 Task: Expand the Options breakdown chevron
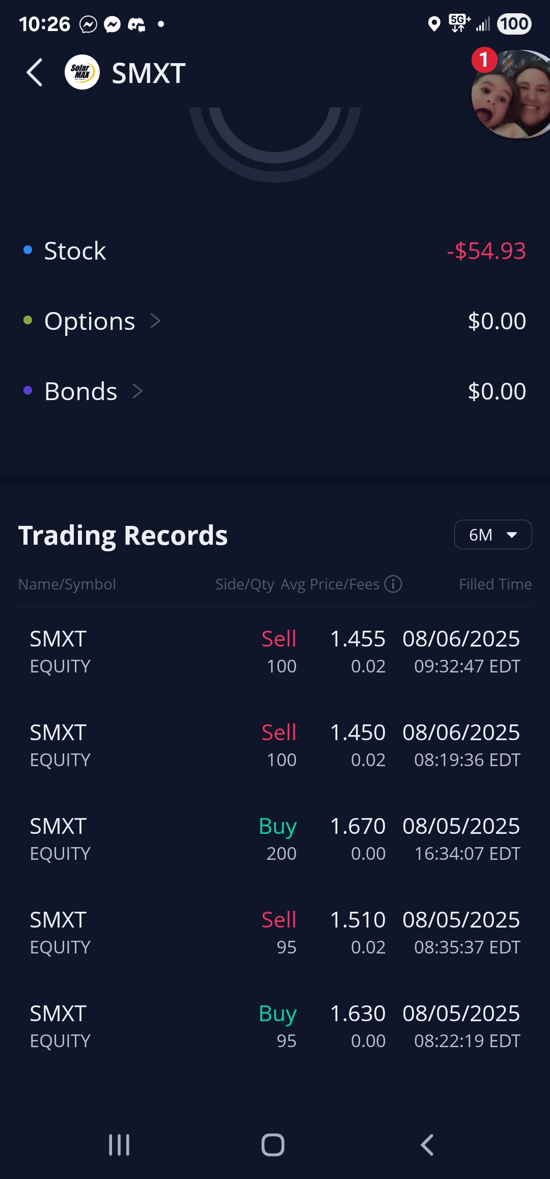tap(155, 321)
